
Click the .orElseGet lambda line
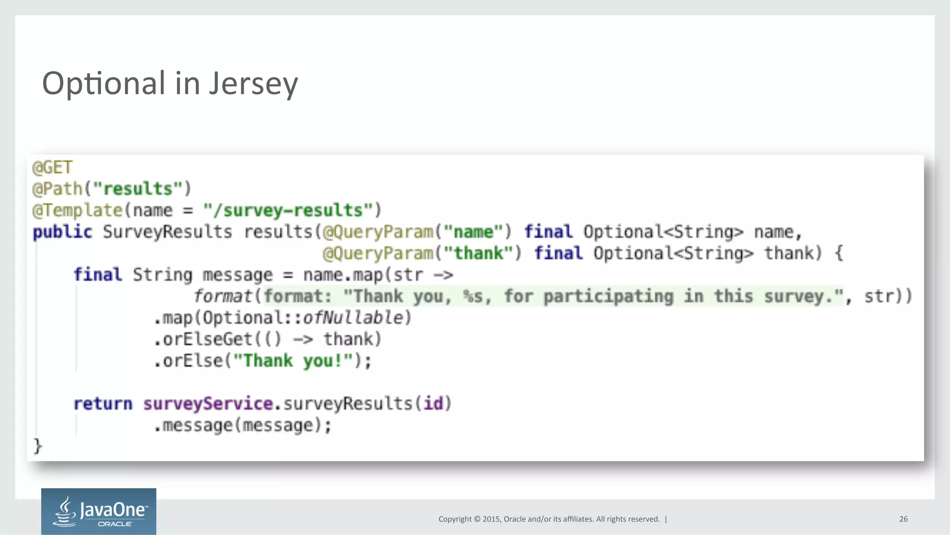(x=268, y=339)
